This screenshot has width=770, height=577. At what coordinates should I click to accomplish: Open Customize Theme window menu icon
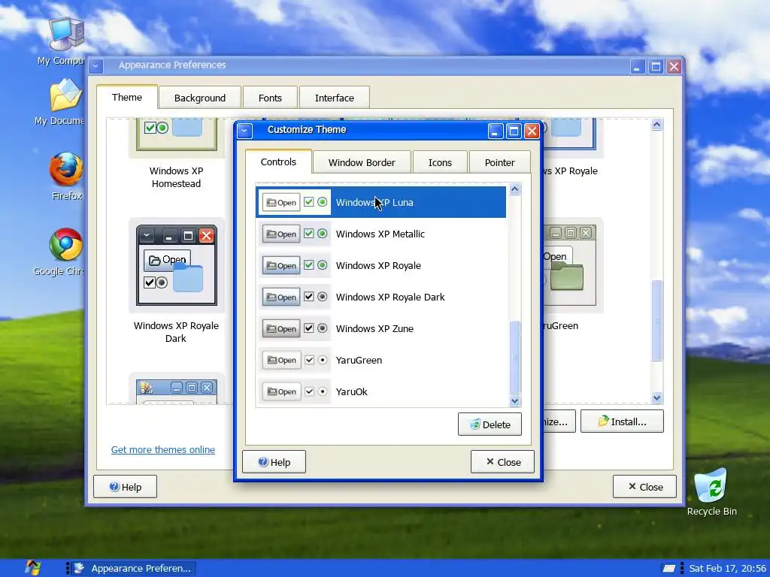point(244,131)
